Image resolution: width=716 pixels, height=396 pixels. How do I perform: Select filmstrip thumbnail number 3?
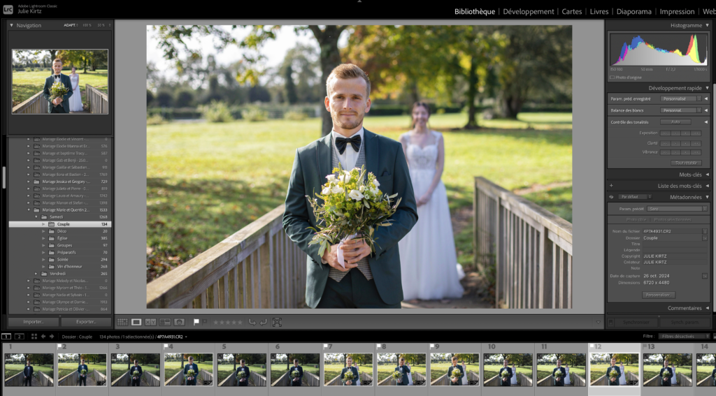coord(135,369)
